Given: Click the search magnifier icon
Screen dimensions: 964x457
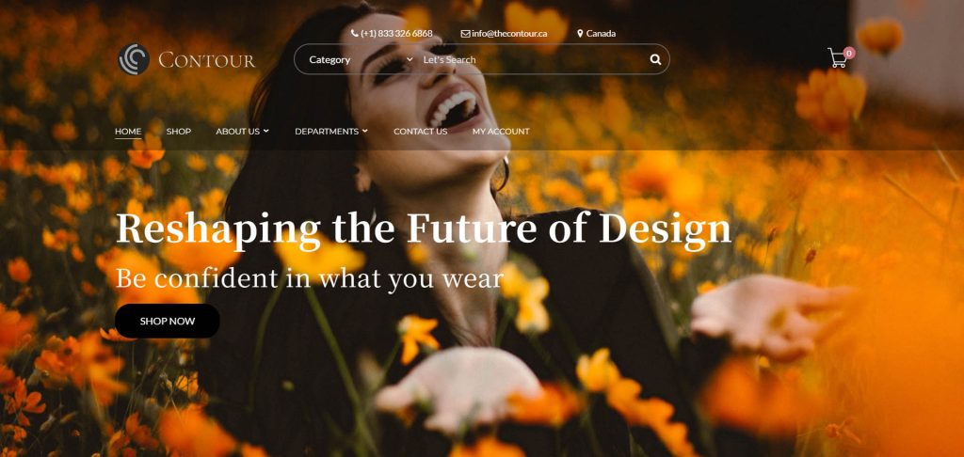Looking at the screenshot, I should click(655, 59).
